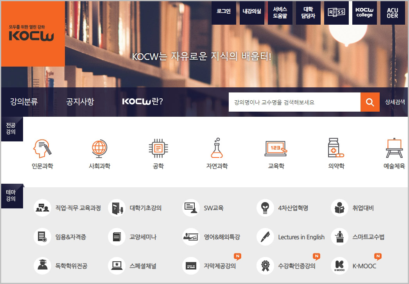
Task: Open the 사회과학 subject icon
Action: (x=99, y=149)
